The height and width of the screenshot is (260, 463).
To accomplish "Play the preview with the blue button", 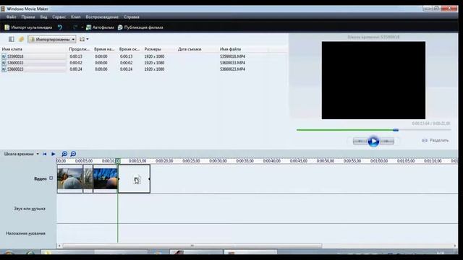I will [373, 142].
